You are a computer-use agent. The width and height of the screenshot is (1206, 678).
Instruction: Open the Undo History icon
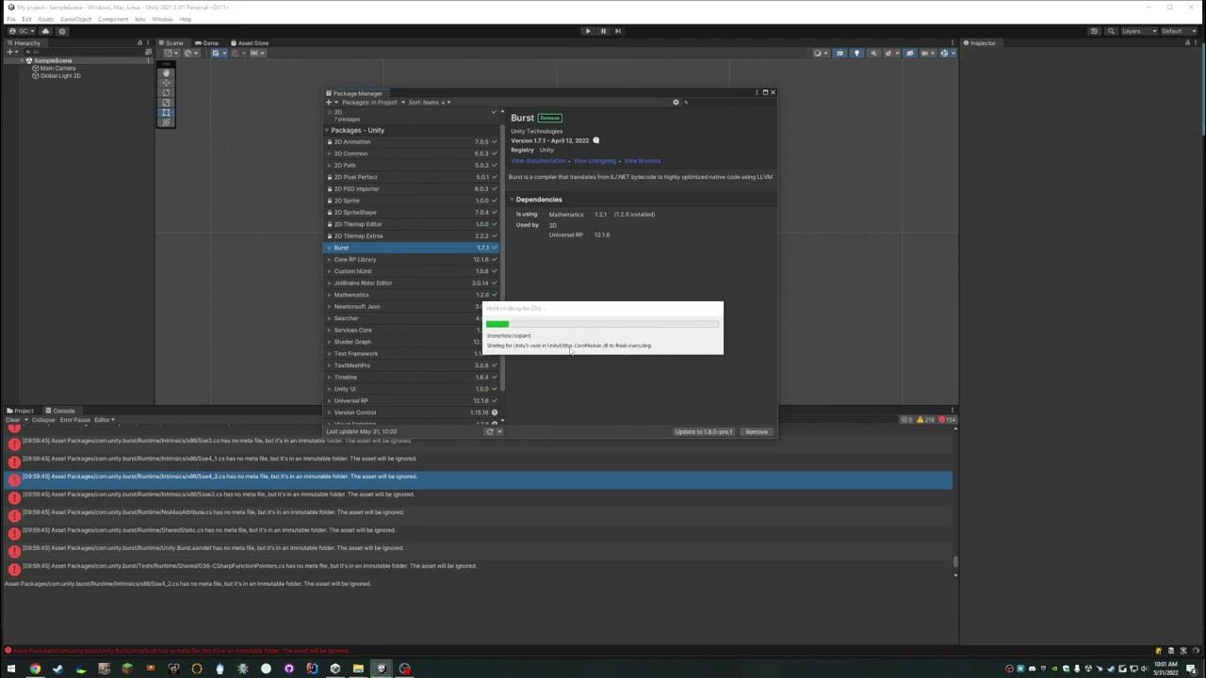click(1094, 31)
